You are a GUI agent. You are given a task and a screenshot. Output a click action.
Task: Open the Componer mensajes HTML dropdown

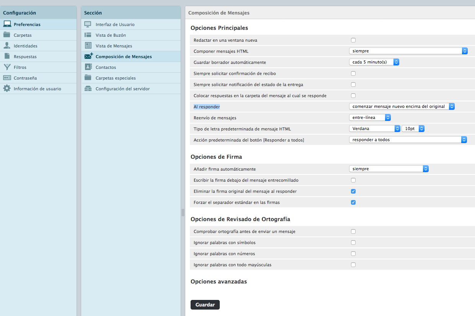pyautogui.click(x=408, y=51)
